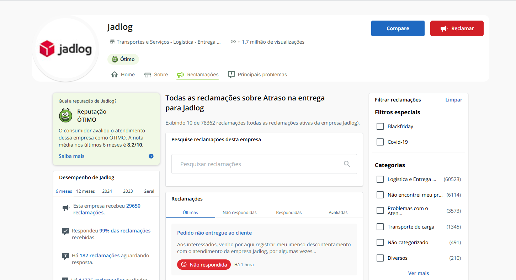Open the Principais problemas tab
Image resolution: width=516 pixels, height=280 pixels.
[x=257, y=75]
